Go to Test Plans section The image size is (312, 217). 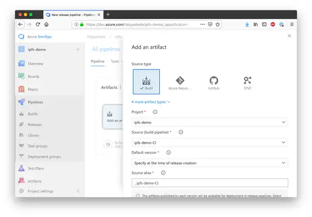(36, 168)
